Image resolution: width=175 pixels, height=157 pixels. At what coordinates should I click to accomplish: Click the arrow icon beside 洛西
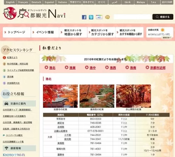click(x=107, y=67)
